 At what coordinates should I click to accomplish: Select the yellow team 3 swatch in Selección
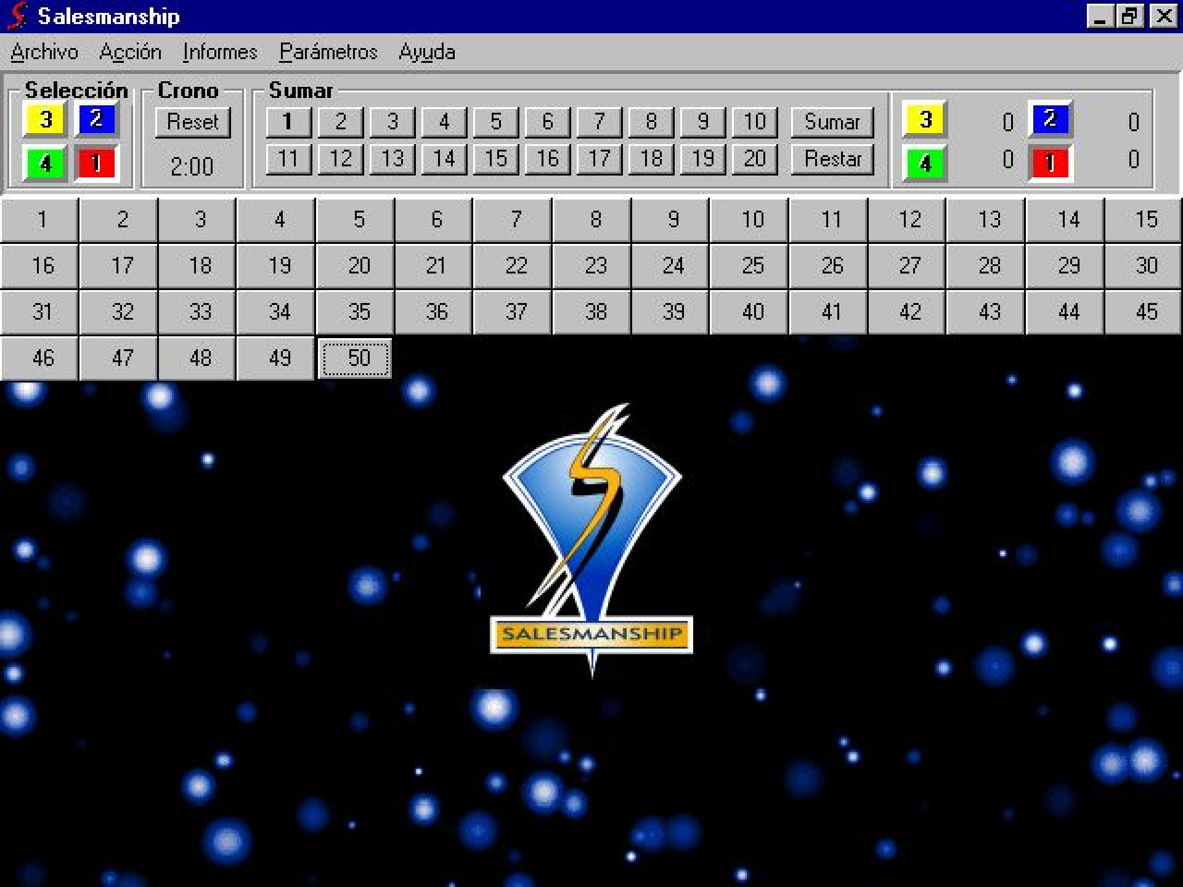(44, 119)
